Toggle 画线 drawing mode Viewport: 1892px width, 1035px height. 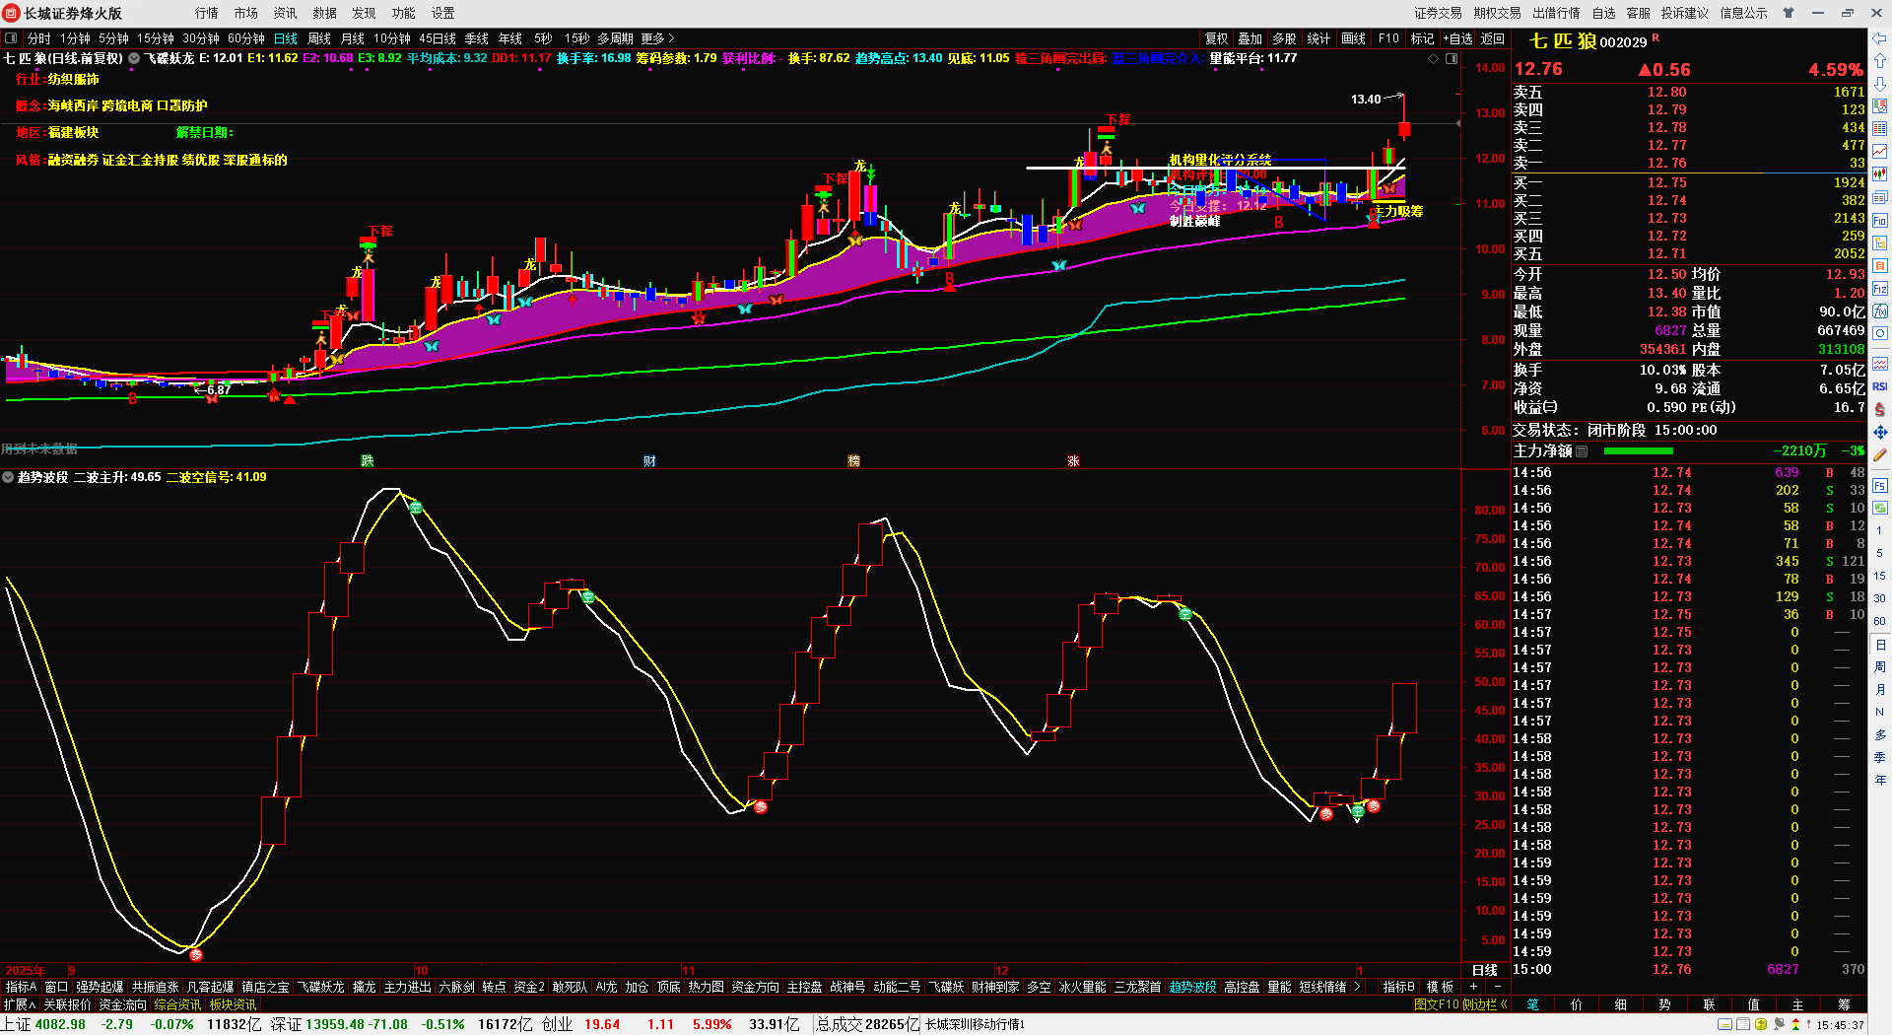point(1353,38)
